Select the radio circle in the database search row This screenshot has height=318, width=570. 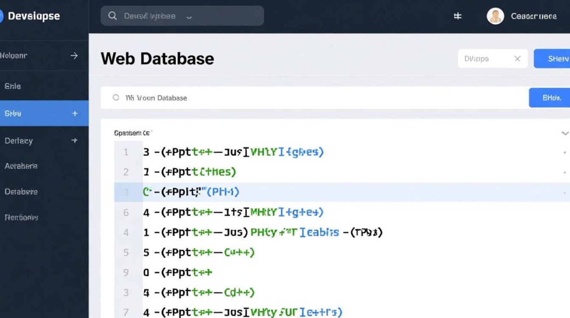click(x=116, y=98)
